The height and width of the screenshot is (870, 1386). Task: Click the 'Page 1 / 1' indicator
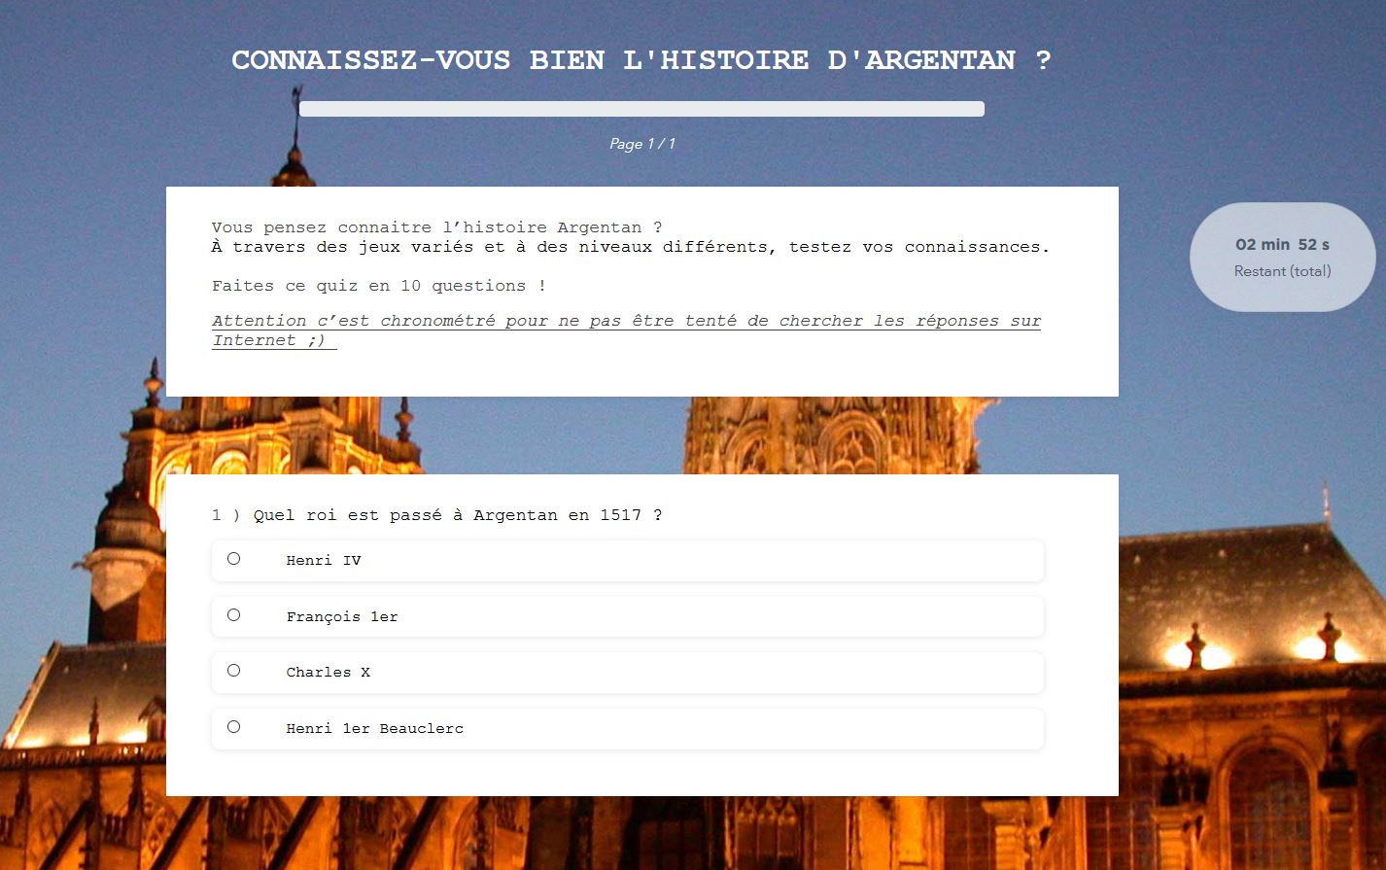pyautogui.click(x=642, y=144)
